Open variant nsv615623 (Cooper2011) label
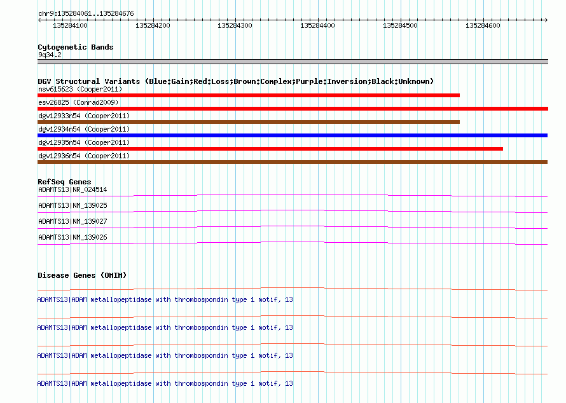This screenshot has width=566, height=403. [80, 89]
